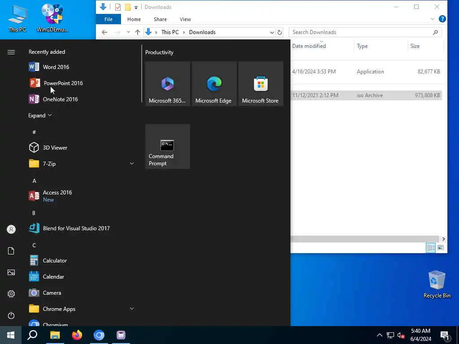459x344 pixels.
Task: Switch to Large icons view in Explorer
Action: click(x=441, y=248)
